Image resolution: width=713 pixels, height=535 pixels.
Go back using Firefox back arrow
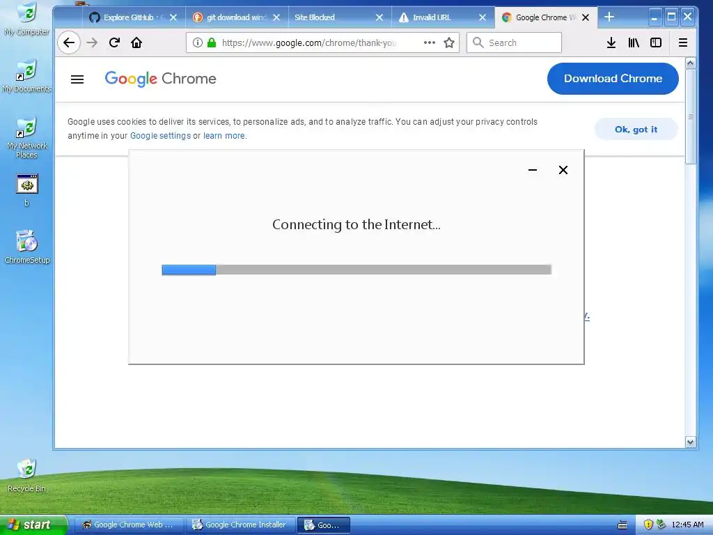click(69, 42)
